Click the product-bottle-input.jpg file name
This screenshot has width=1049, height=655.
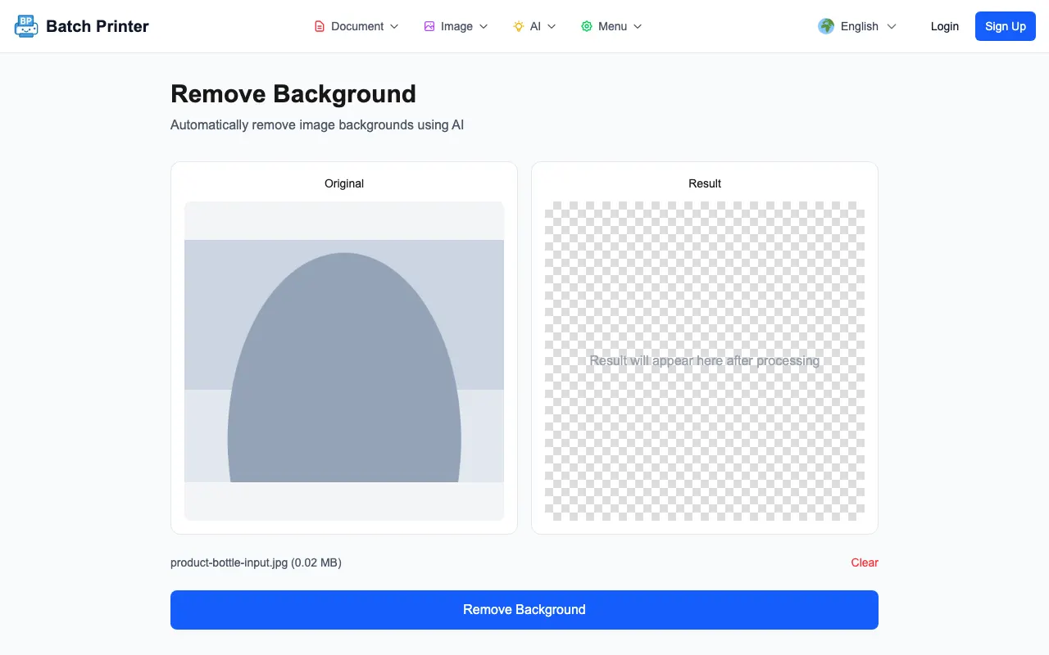[x=229, y=562]
